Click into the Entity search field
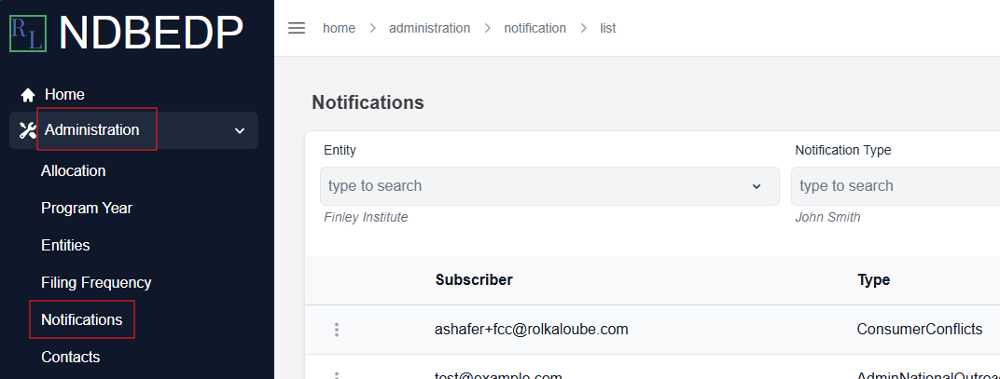The width and height of the screenshot is (1000, 379). click(549, 186)
